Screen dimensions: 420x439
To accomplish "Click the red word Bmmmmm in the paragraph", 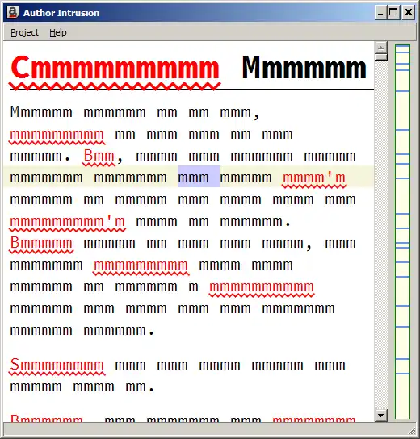I will click(x=41, y=243).
